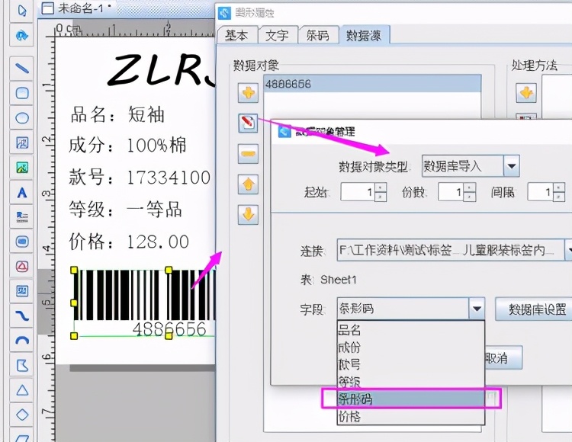Click the 等级: 一等品 text on label
This screenshot has height=442, width=572.
126,210
